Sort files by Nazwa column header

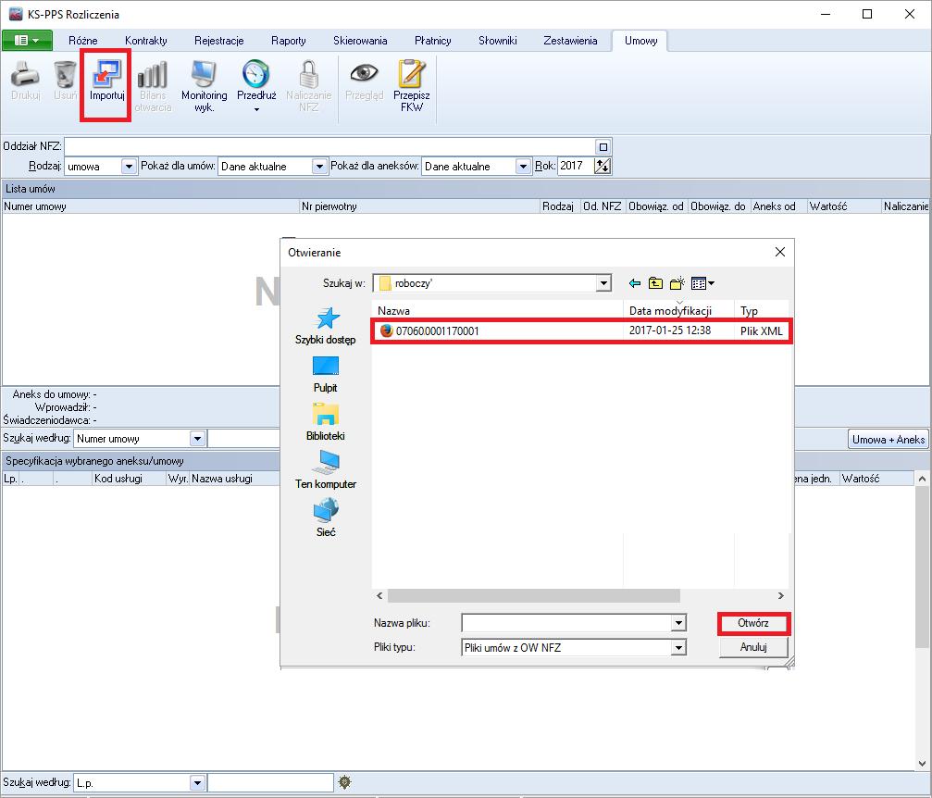click(x=498, y=310)
